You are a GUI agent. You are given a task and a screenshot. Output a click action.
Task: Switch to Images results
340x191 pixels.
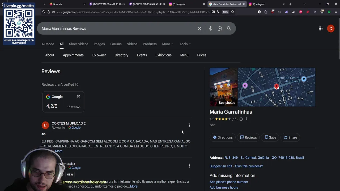pyautogui.click(x=99, y=44)
